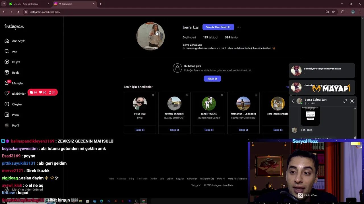Image resolution: width=364 pixels, height=204 pixels.
Task: Close the Kick Dashboard tab
Action: coord(48,4)
